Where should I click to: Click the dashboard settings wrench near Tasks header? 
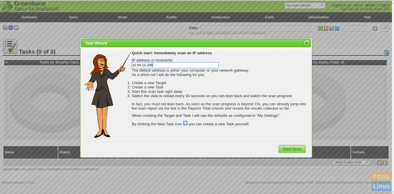pos(386,52)
